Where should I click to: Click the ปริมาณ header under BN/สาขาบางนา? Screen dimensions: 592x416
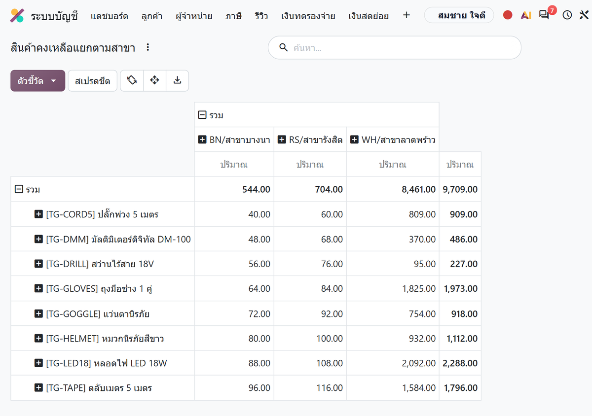(234, 165)
